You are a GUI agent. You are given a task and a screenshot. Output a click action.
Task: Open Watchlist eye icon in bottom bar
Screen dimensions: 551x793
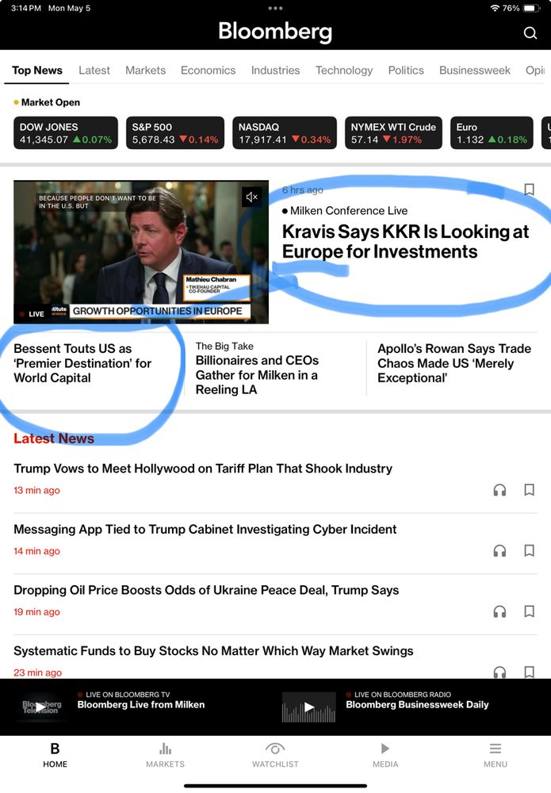coord(275,749)
